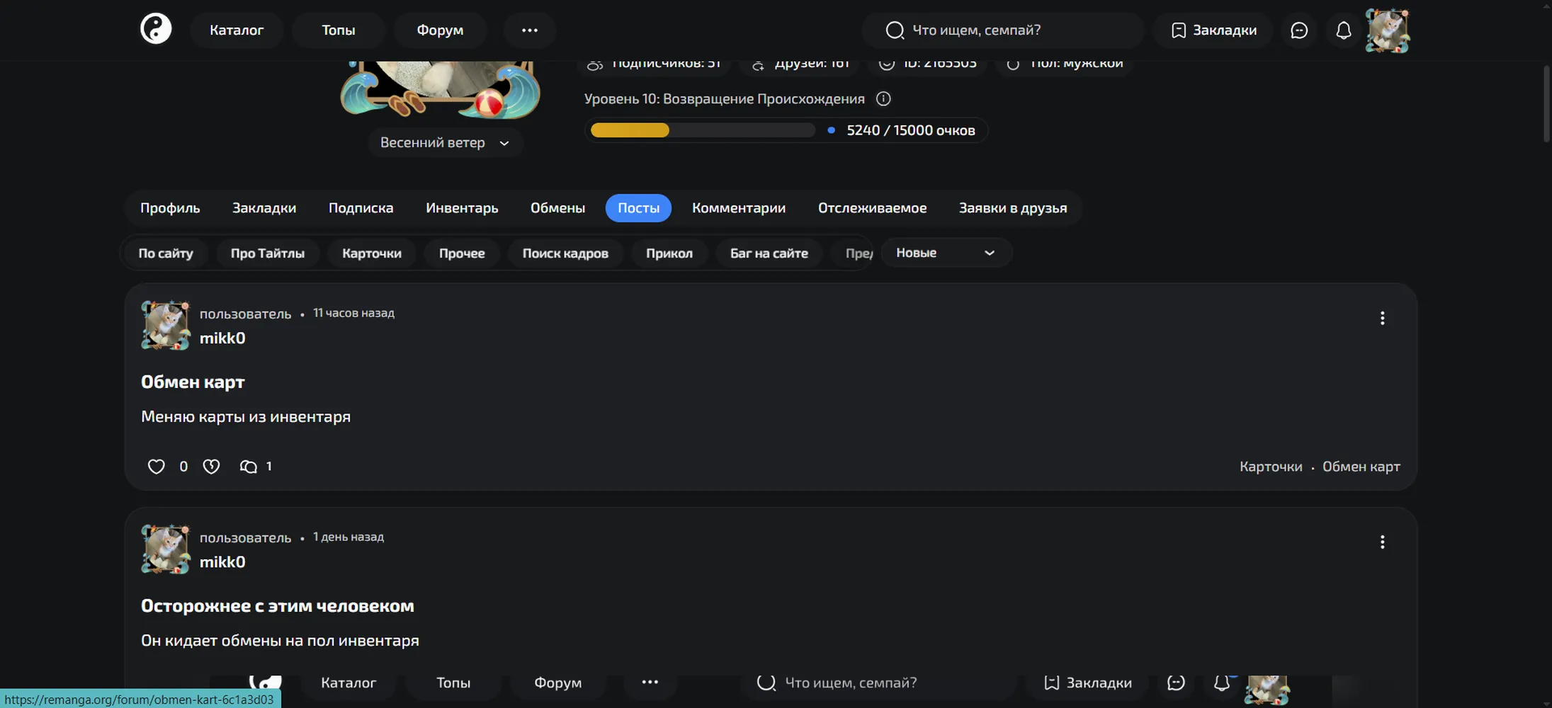The width and height of the screenshot is (1552, 708).
Task: Click the level info circle icon
Action: tap(883, 98)
